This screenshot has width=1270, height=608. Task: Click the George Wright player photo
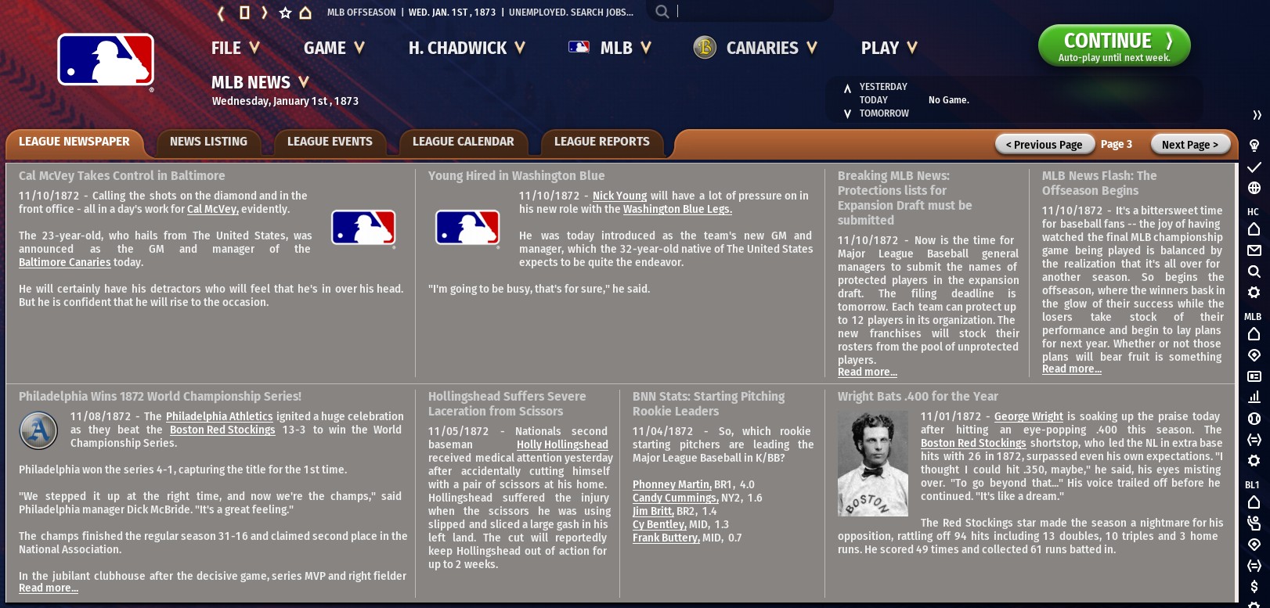(873, 464)
